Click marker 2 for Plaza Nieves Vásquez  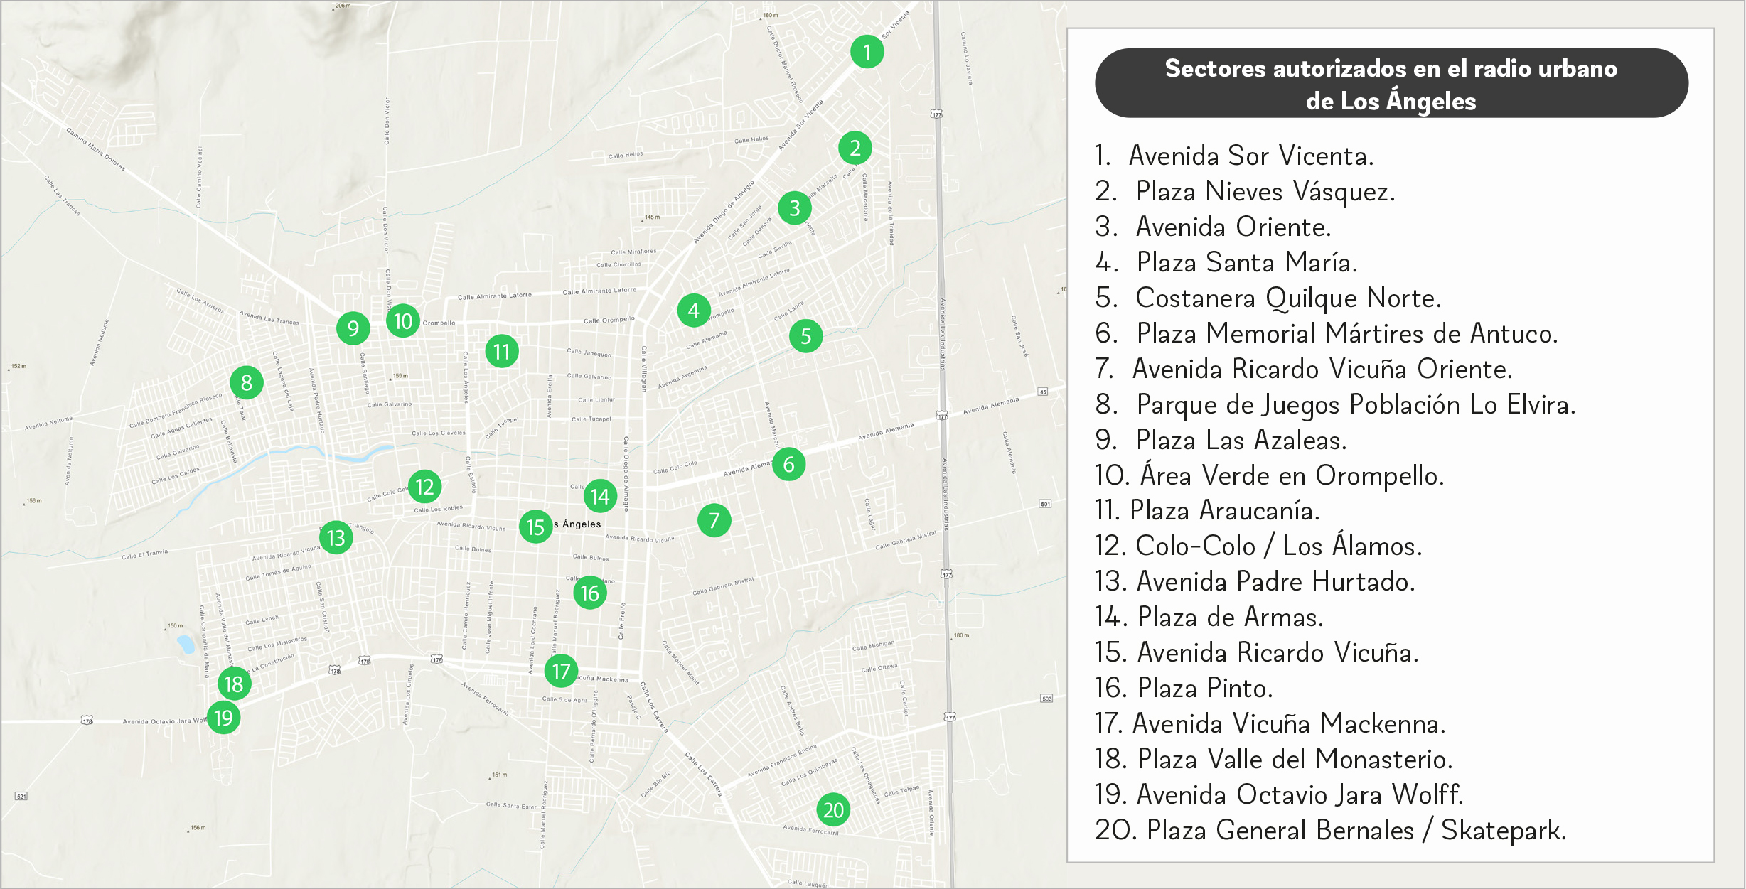click(x=855, y=148)
